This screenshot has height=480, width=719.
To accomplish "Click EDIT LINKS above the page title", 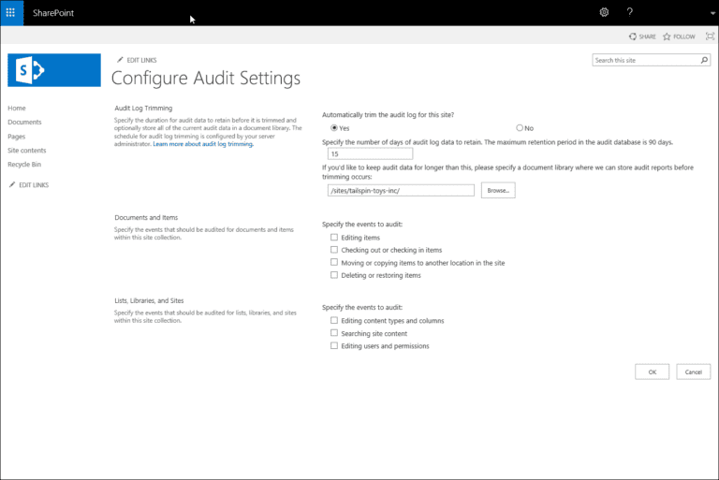I will 137,60.
